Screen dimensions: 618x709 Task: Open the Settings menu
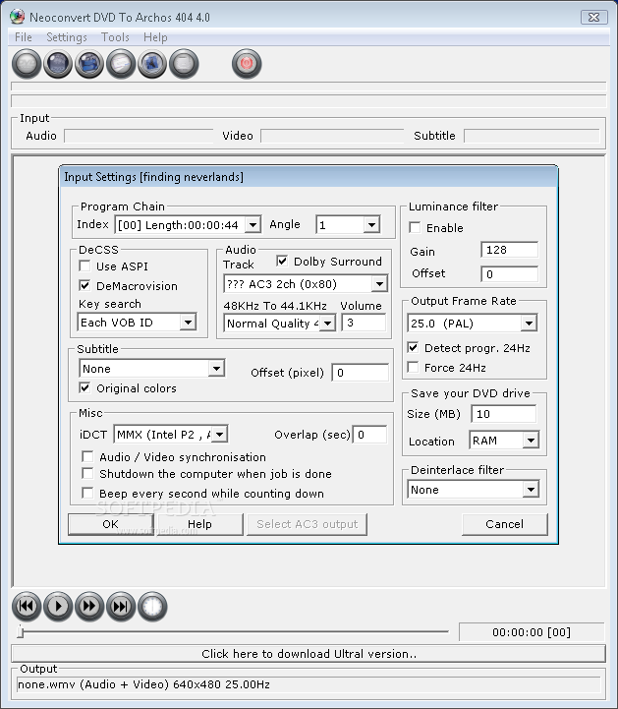click(x=67, y=37)
